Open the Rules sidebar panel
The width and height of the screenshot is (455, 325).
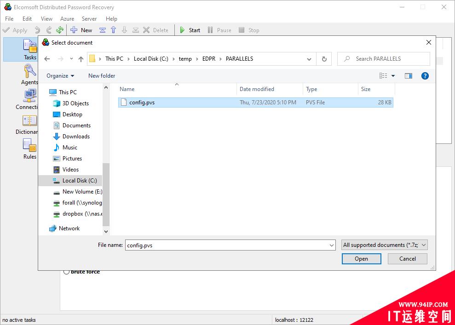(x=29, y=149)
